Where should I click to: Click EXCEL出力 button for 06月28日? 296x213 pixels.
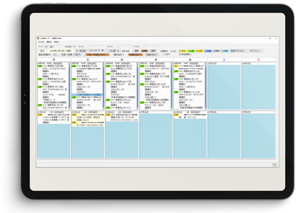pos(194,63)
